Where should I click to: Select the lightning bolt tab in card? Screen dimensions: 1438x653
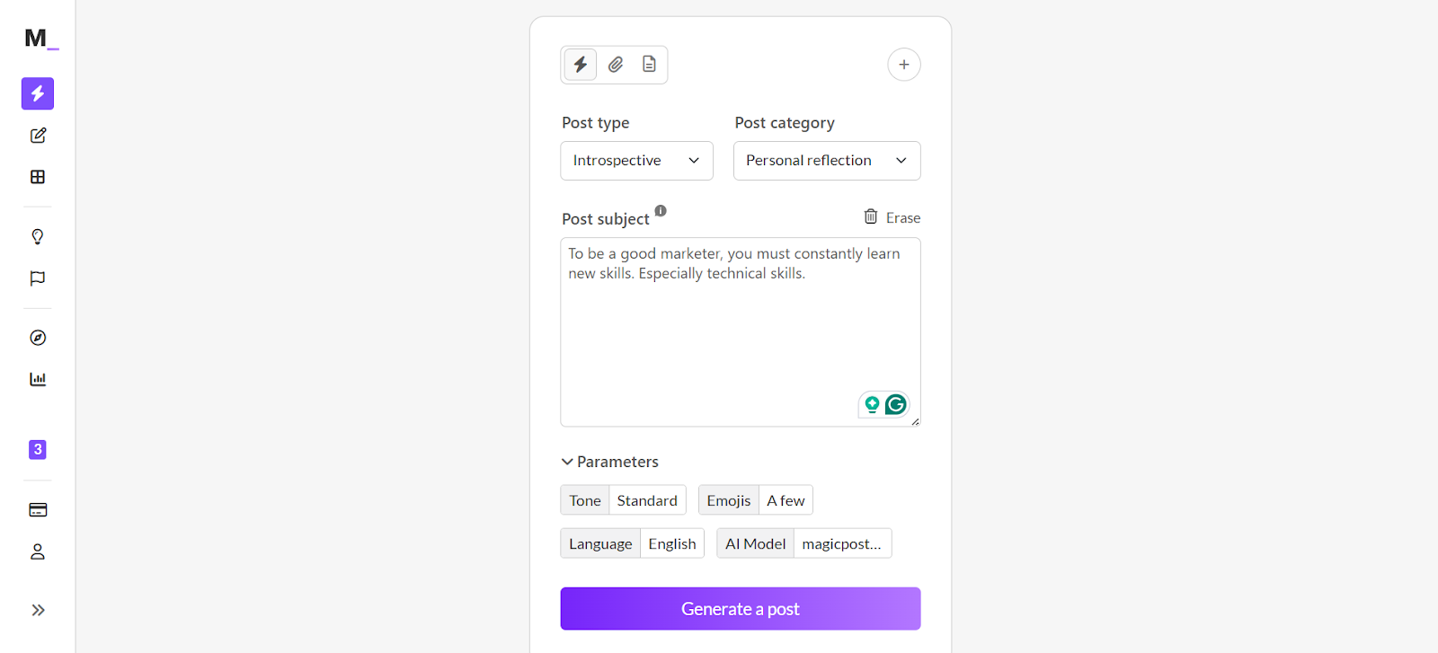581,65
